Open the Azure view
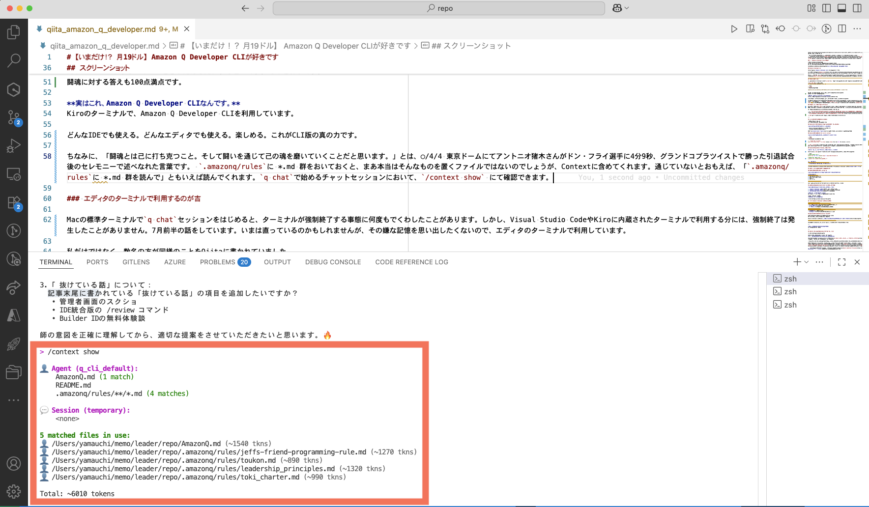Viewport: 869px width, 507px height. click(x=14, y=315)
